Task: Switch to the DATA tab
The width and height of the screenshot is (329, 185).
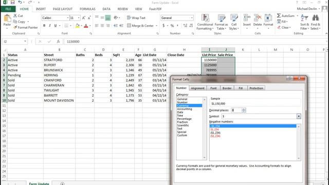Action: click(106, 9)
